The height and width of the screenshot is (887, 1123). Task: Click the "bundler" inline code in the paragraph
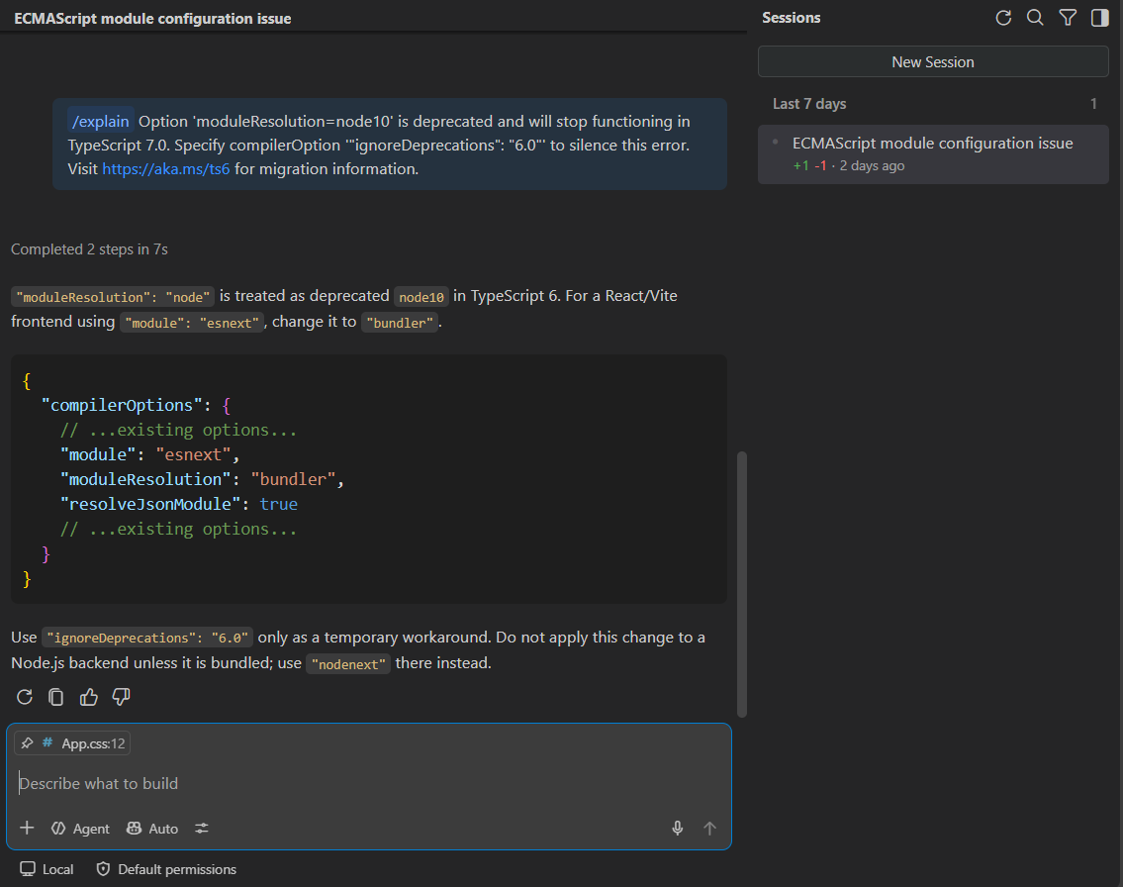[400, 323]
